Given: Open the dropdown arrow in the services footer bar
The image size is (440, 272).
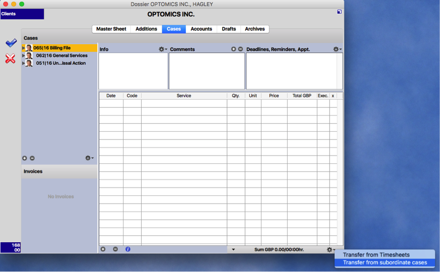Looking at the screenshot, I should (233, 249).
